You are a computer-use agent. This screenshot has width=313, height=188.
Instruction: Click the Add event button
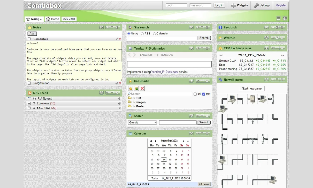point(204,185)
